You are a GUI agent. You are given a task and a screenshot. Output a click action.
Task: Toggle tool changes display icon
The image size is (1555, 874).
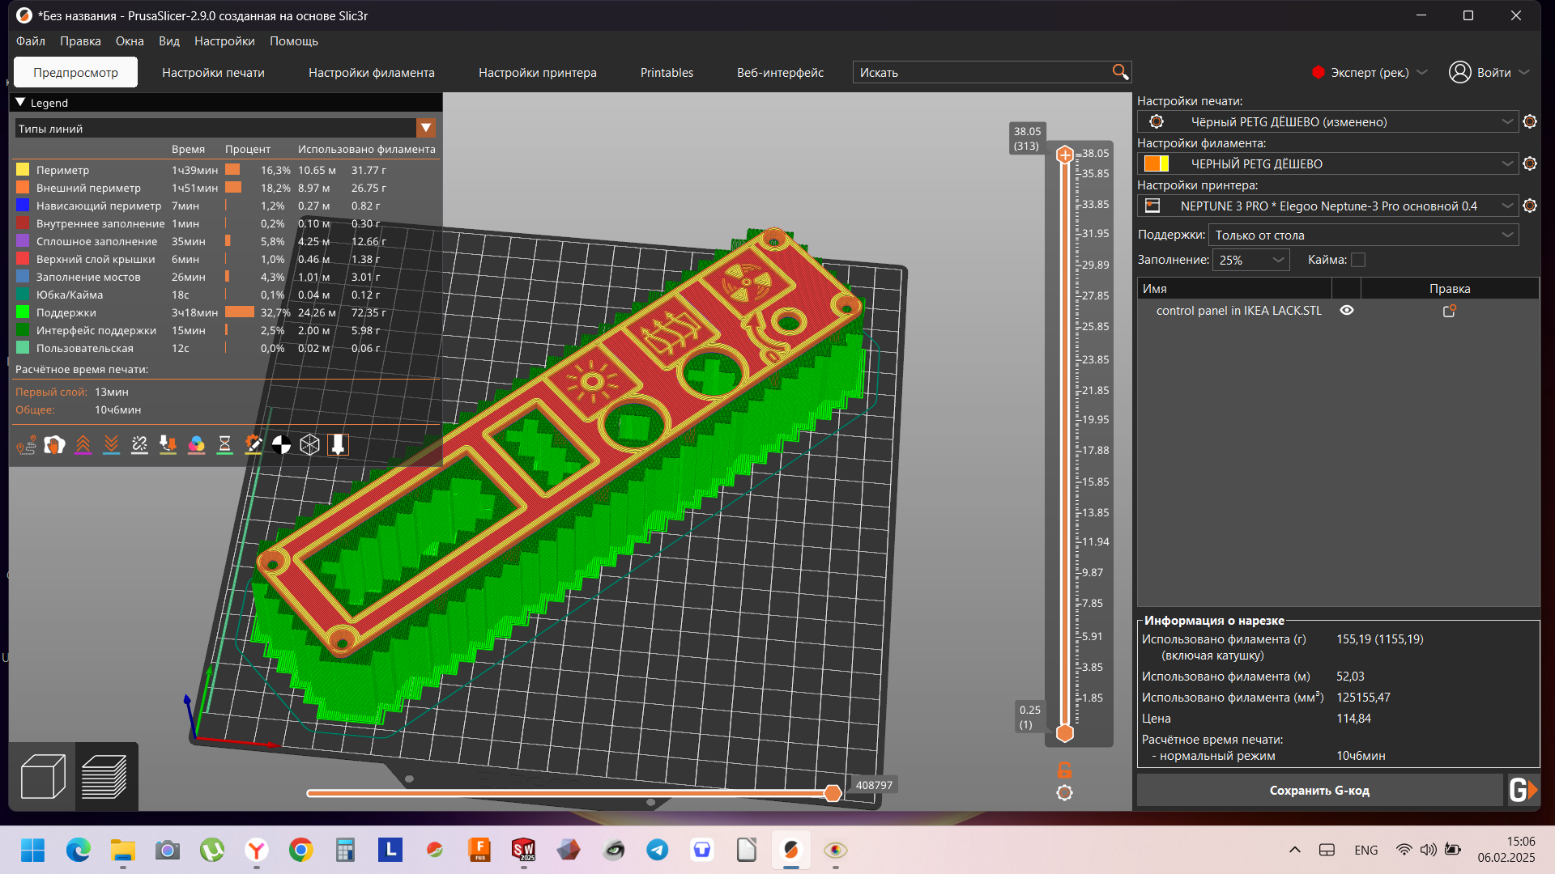point(168,444)
